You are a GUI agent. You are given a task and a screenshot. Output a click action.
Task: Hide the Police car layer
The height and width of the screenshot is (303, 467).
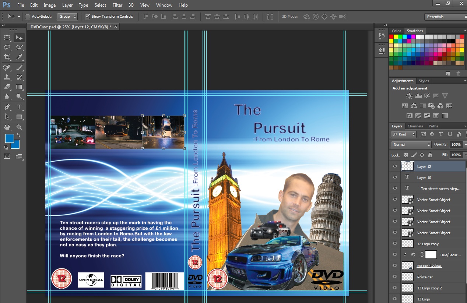coord(394,277)
